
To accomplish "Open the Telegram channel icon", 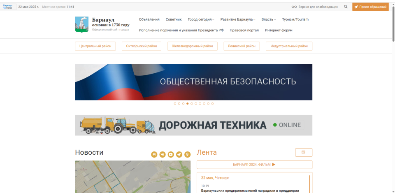I will click(x=179, y=154).
